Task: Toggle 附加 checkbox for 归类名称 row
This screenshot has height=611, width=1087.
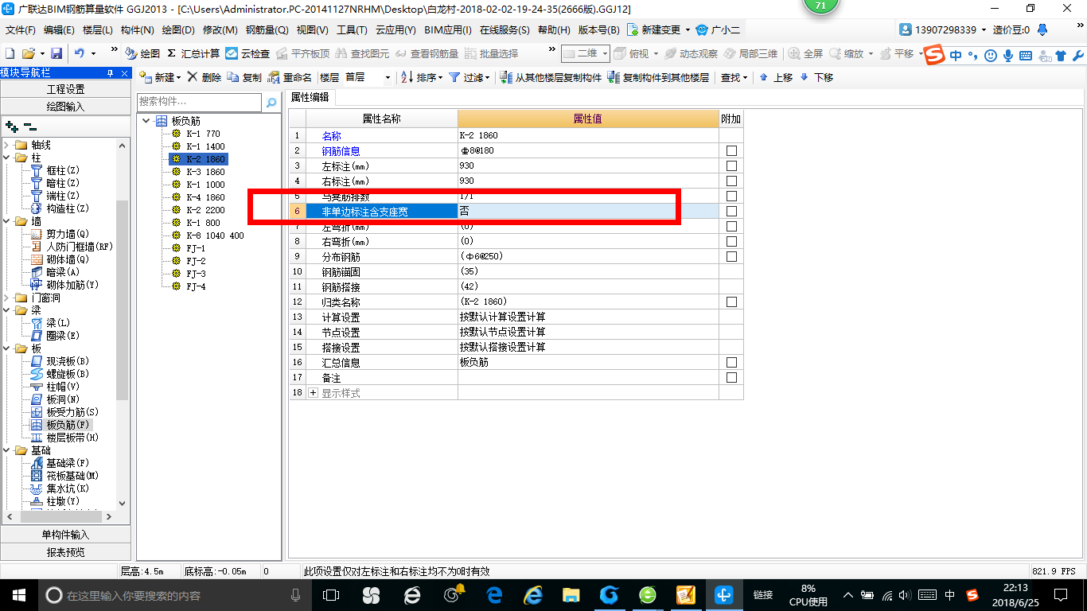Action: (731, 302)
